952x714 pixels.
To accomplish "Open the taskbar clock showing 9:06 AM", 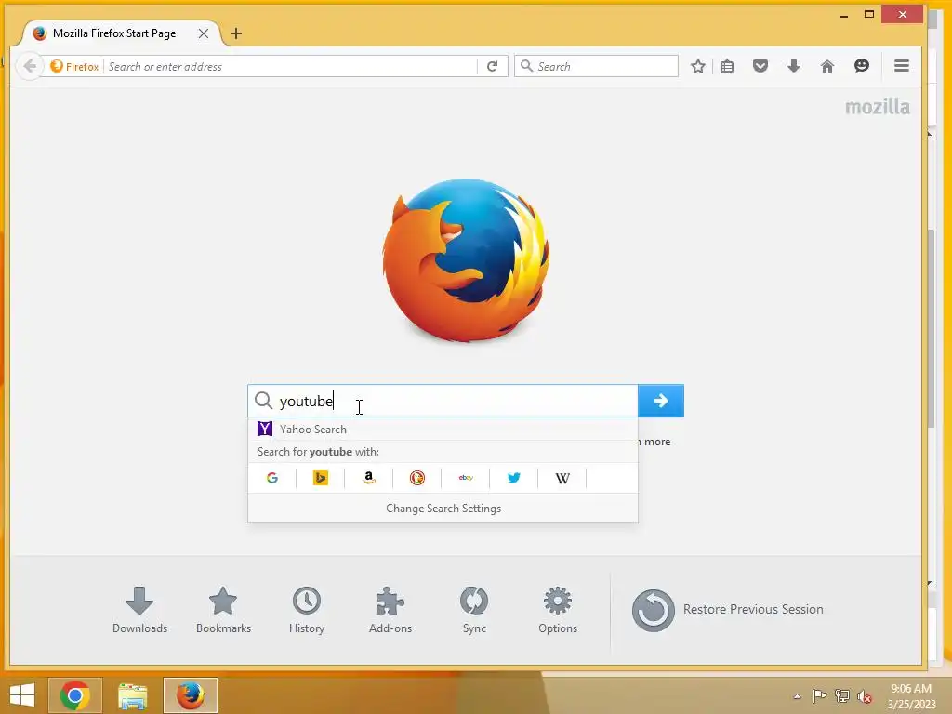I will pos(911,696).
